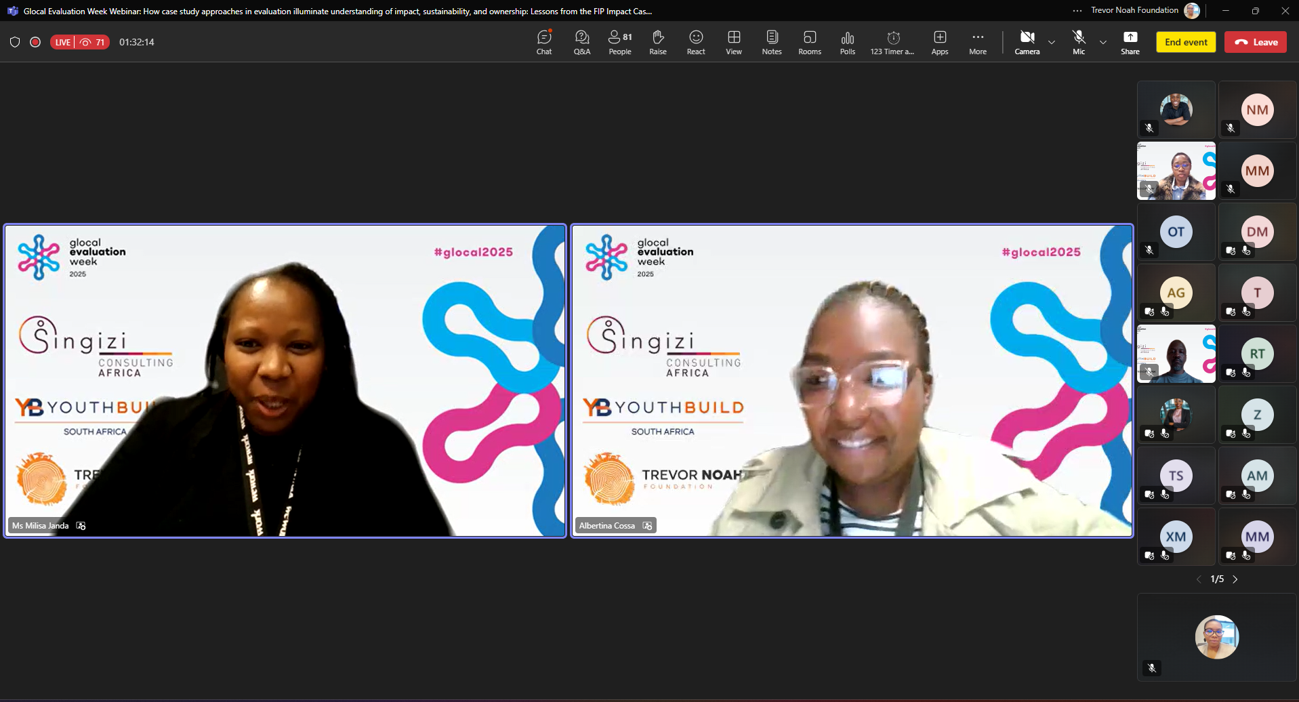Click Albertina Cossa name label
Viewport: 1299px width, 702px height.
click(607, 526)
